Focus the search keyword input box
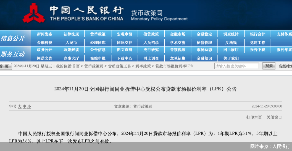This screenshot has width=292, height=151. 236,66
